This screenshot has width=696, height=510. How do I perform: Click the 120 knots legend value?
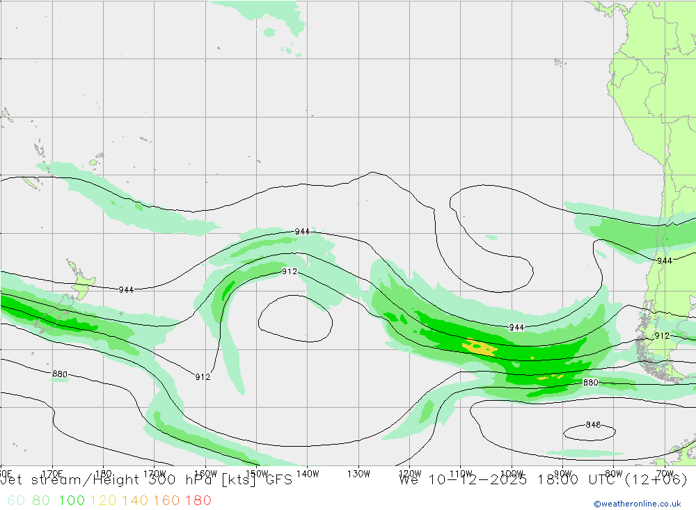(103, 500)
